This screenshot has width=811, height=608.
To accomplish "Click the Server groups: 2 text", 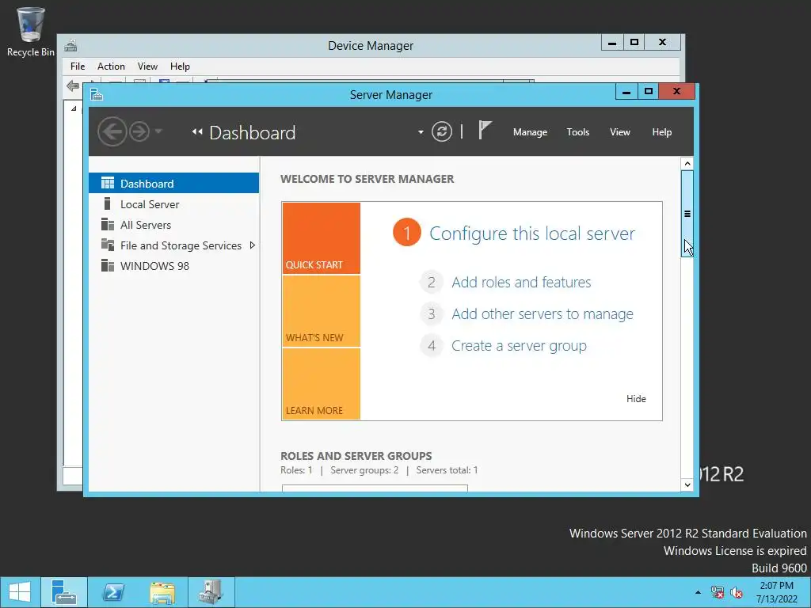I will [364, 470].
